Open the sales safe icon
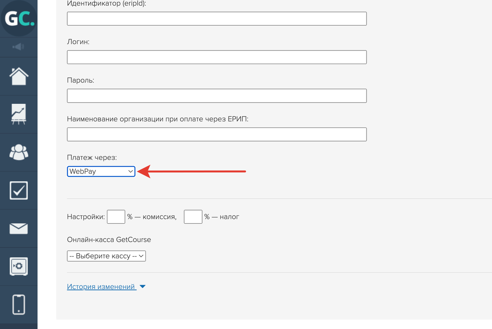Screen dimensions: 492x329 [x=18, y=267]
